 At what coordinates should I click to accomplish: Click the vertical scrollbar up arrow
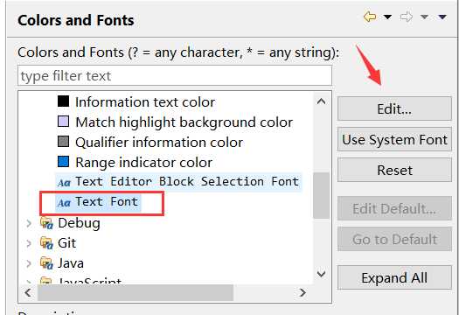coord(322,101)
